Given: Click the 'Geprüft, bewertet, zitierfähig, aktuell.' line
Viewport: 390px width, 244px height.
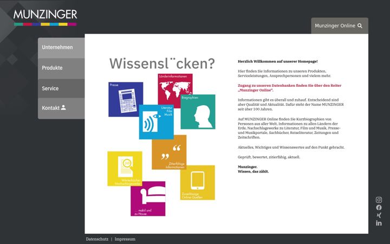Looking at the screenshot, I should [269, 157].
